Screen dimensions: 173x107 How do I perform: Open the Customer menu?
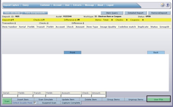click(x=45, y=5)
